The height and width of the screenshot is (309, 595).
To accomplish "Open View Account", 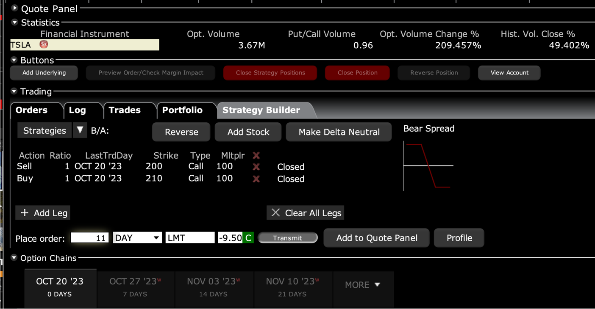I will pos(509,73).
